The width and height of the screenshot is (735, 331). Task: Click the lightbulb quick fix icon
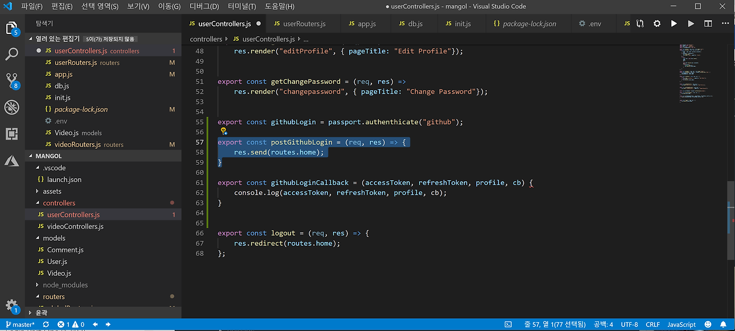223,132
